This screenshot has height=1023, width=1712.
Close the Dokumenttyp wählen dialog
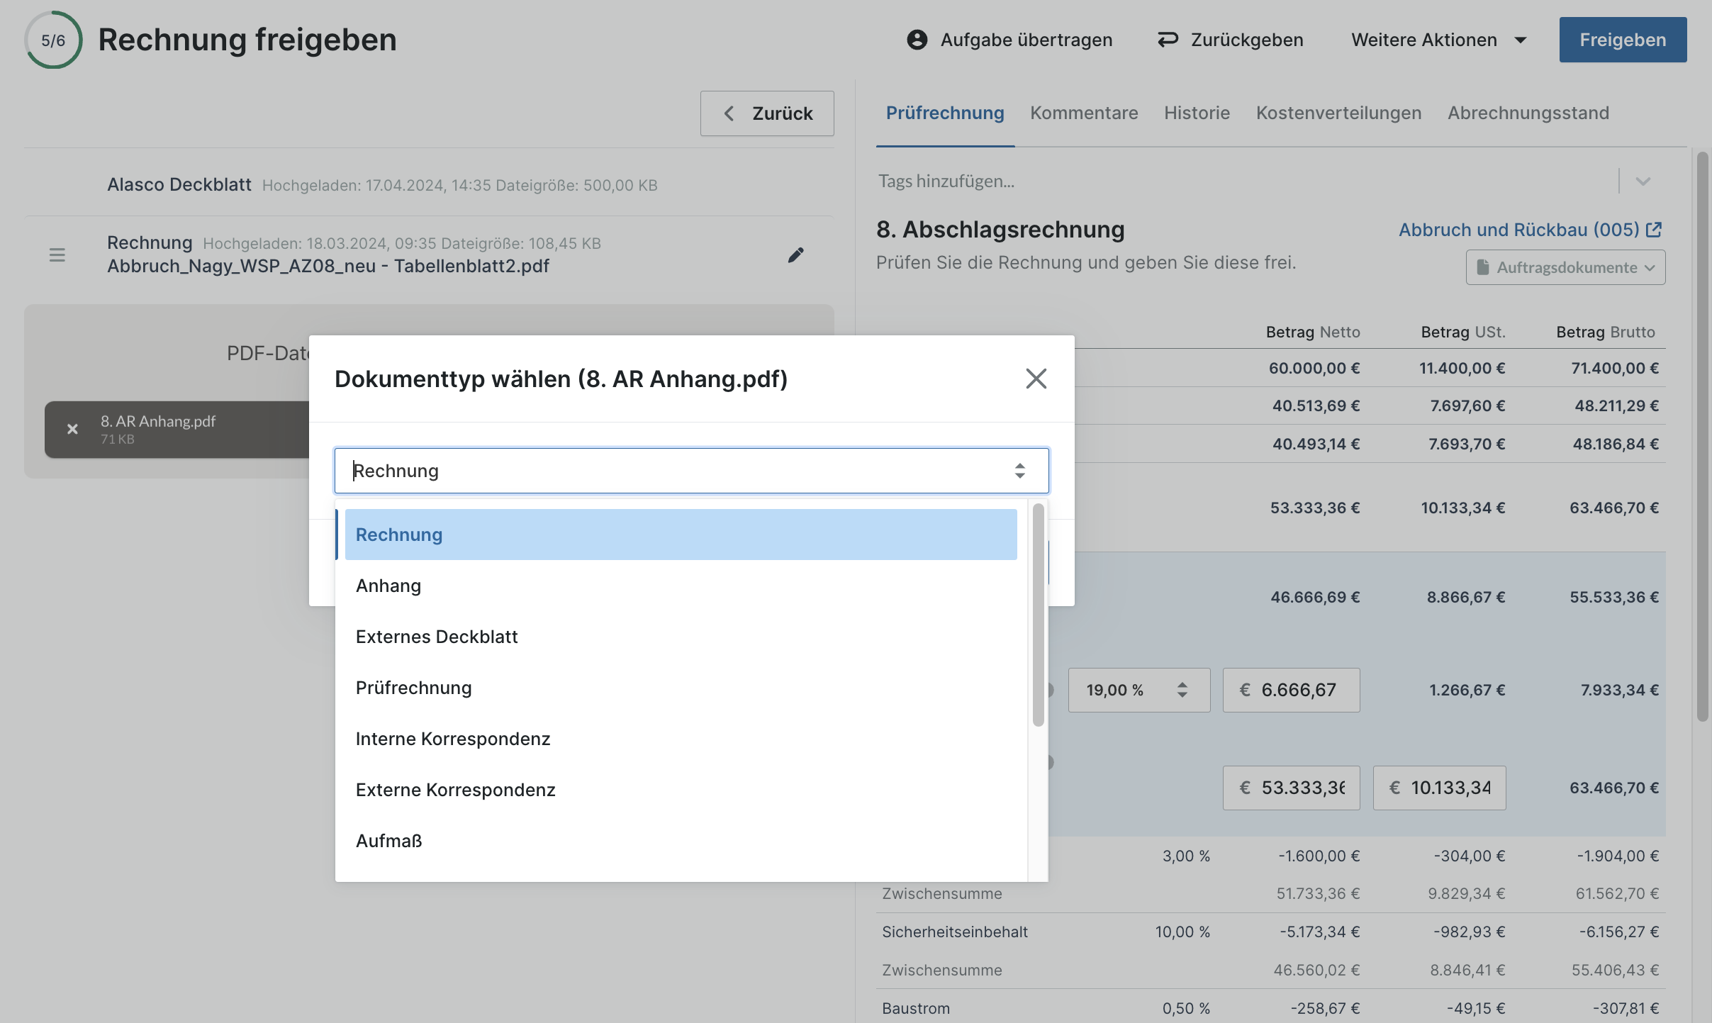click(1036, 379)
